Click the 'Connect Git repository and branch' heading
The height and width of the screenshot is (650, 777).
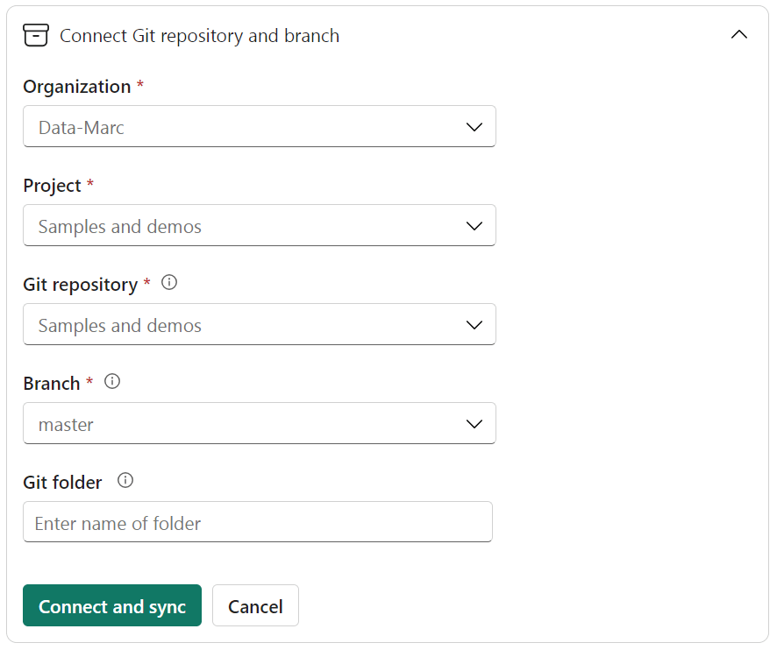tap(199, 36)
